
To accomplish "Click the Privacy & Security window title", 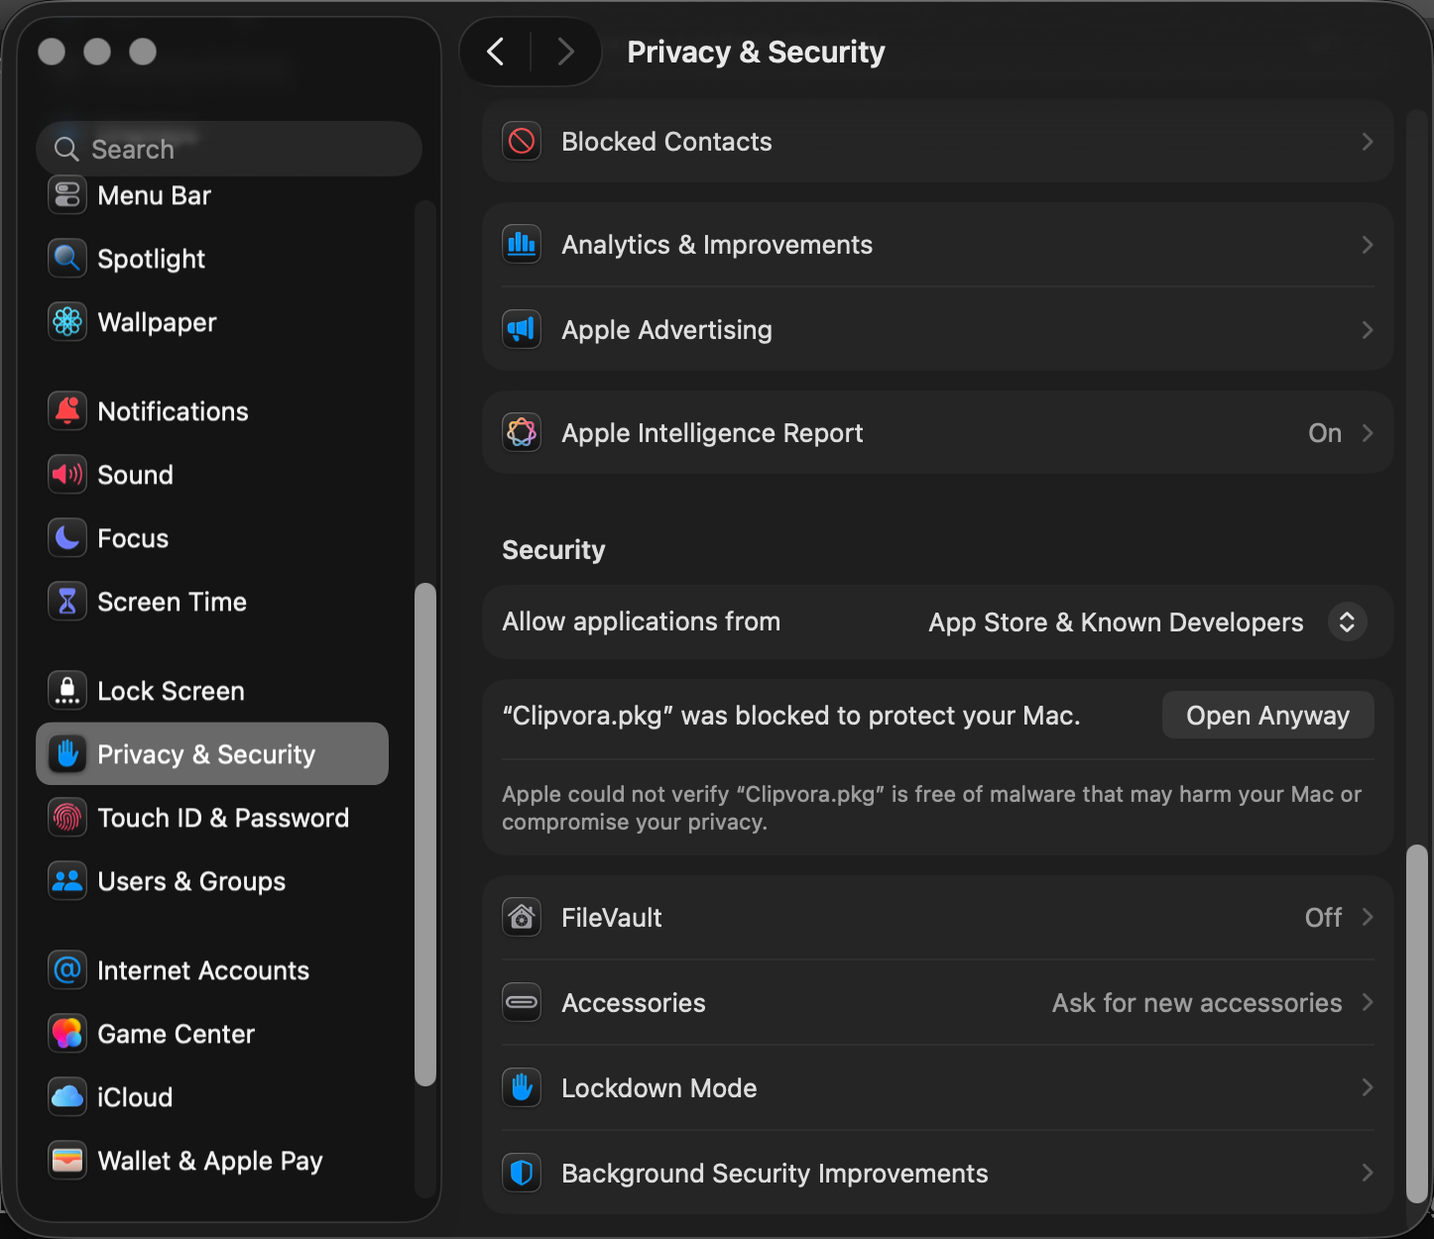I will tap(756, 52).
